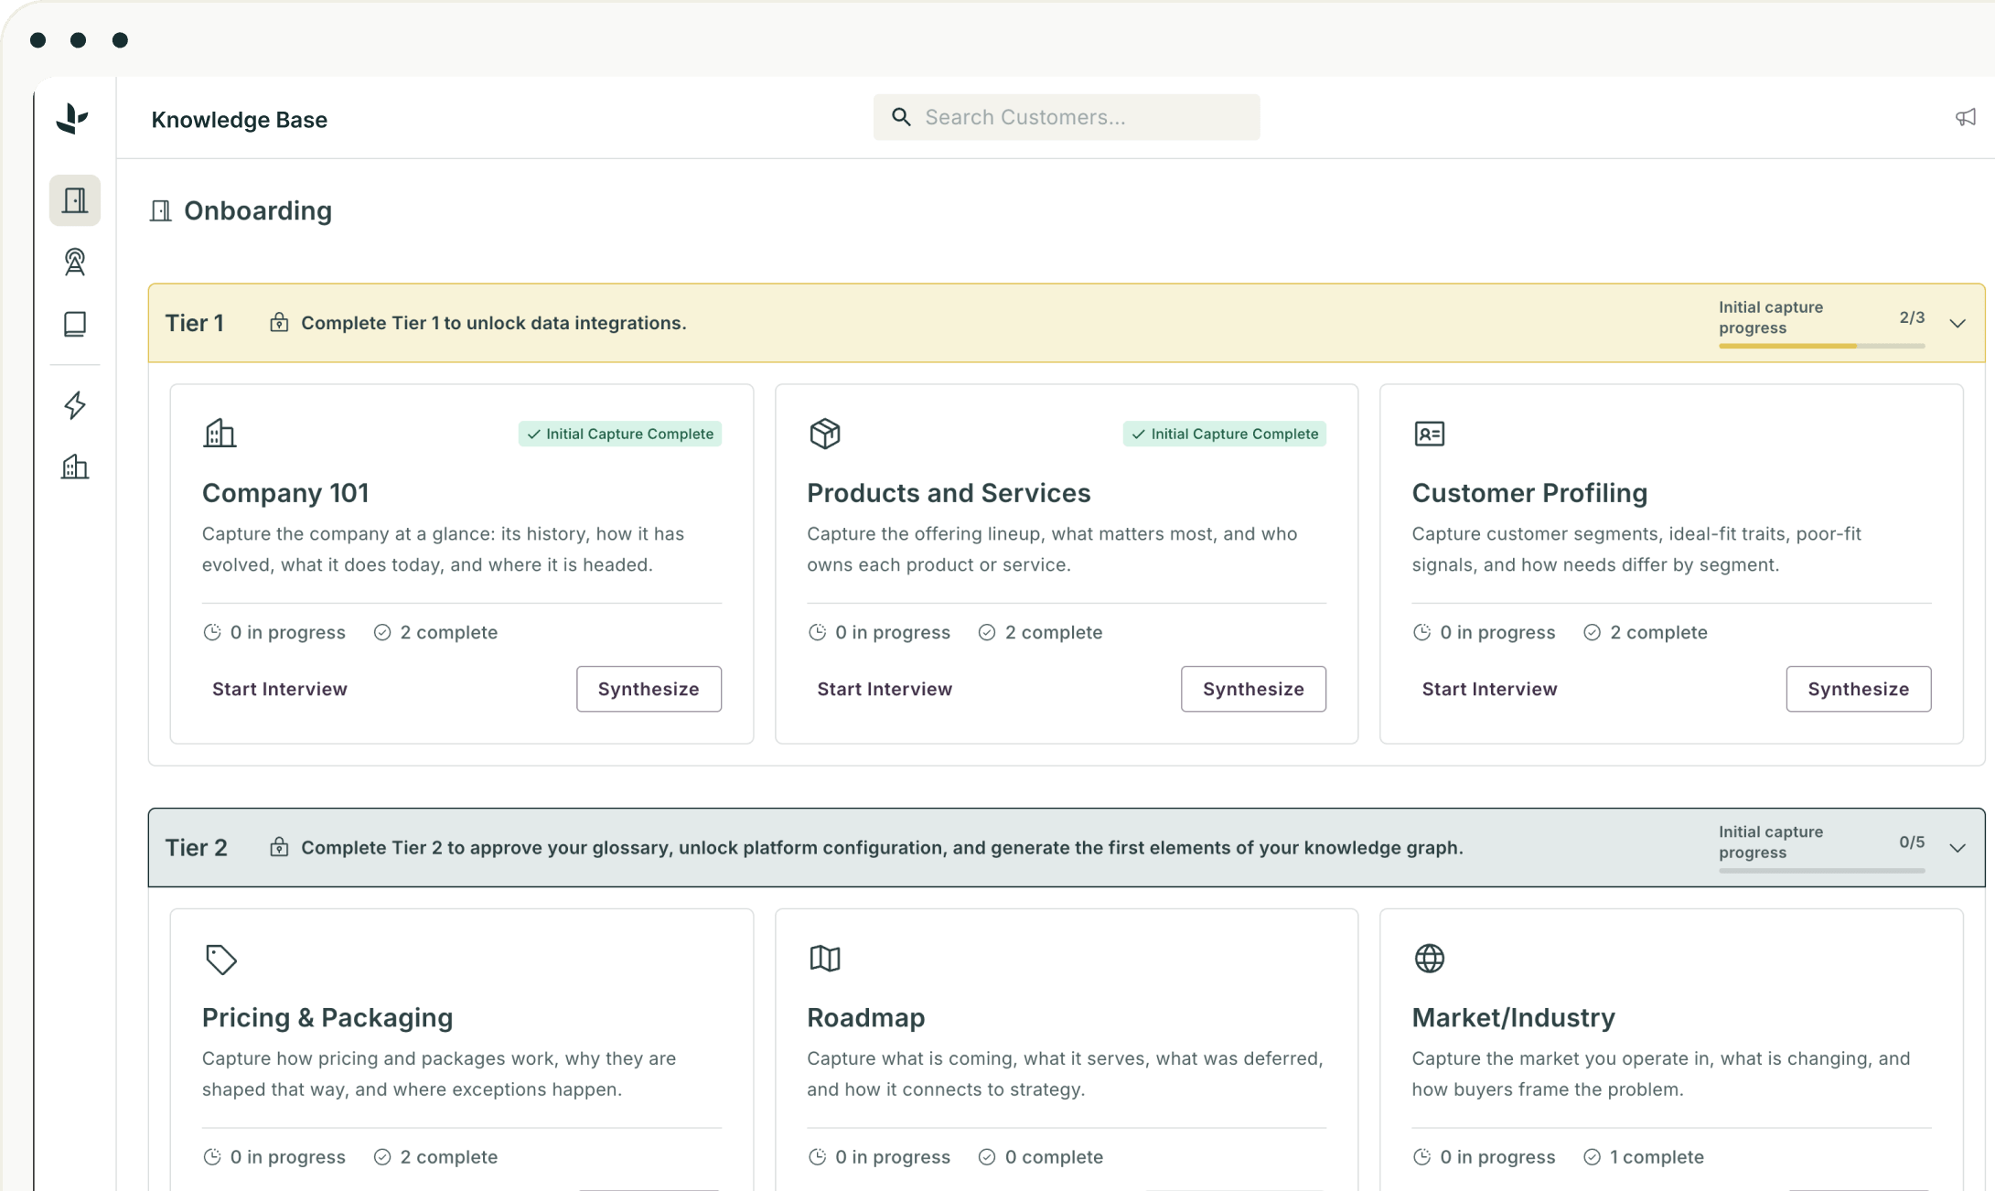This screenshot has width=1995, height=1191.
Task: Click the Roadmap card title
Action: point(866,1017)
